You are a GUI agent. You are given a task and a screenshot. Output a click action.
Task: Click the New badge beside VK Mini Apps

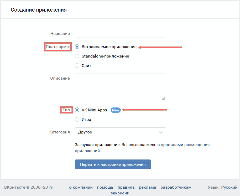(x=116, y=110)
